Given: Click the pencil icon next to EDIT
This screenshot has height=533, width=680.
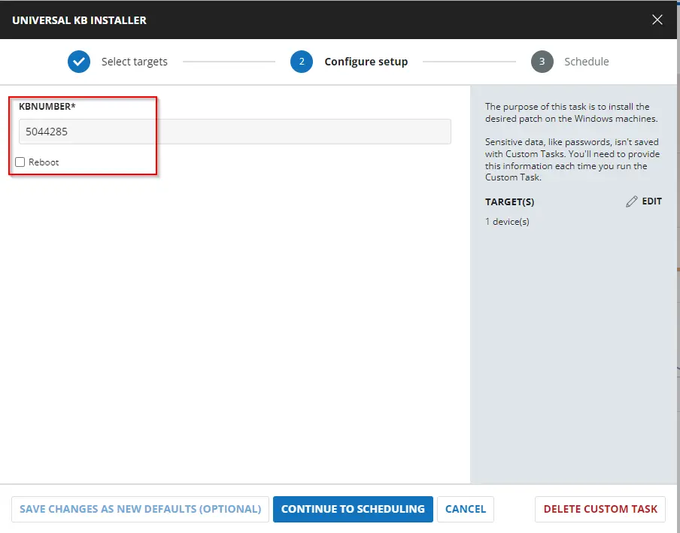Looking at the screenshot, I should click(631, 201).
